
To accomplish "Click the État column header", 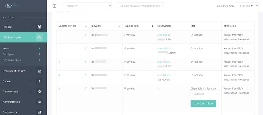I will 193,26.
